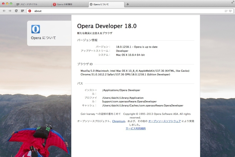Go back with the back arrow
The height and width of the screenshot is (157, 235).
click(x=4, y=11)
